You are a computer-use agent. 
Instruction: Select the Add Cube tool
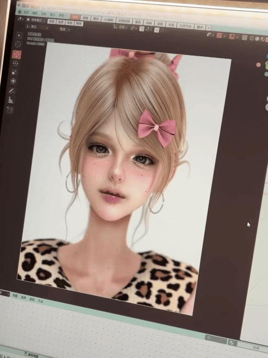coord(10,110)
